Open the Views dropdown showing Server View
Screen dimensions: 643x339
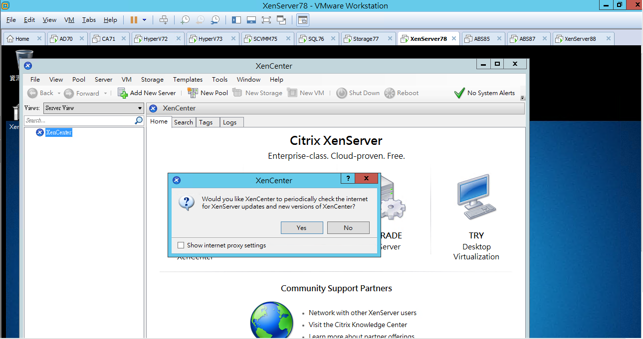[93, 108]
